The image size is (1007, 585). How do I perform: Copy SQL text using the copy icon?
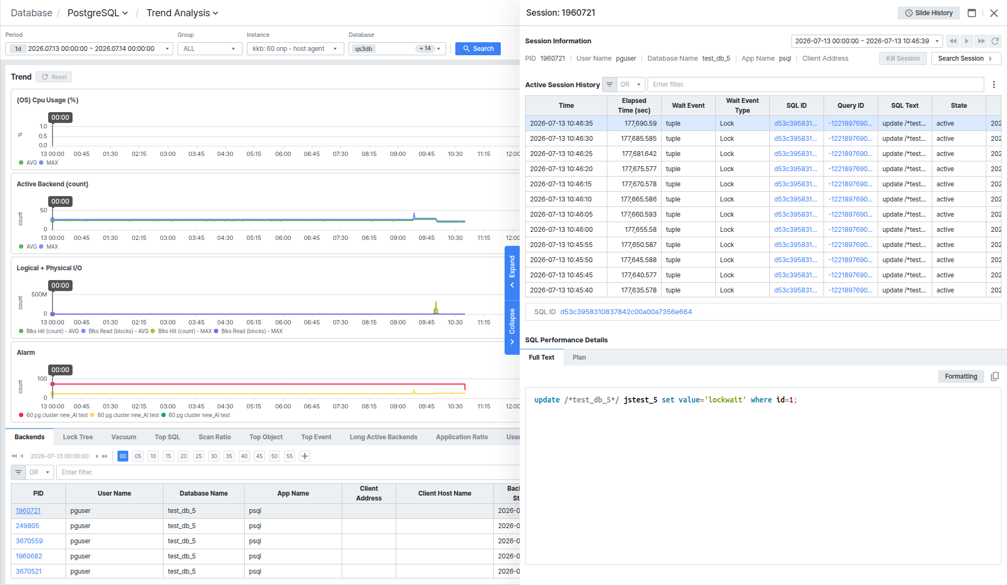click(995, 376)
